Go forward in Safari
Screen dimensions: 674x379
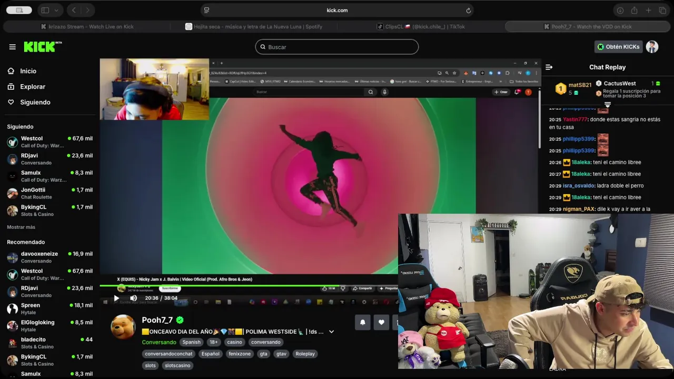pyautogui.click(x=87, y=10)
